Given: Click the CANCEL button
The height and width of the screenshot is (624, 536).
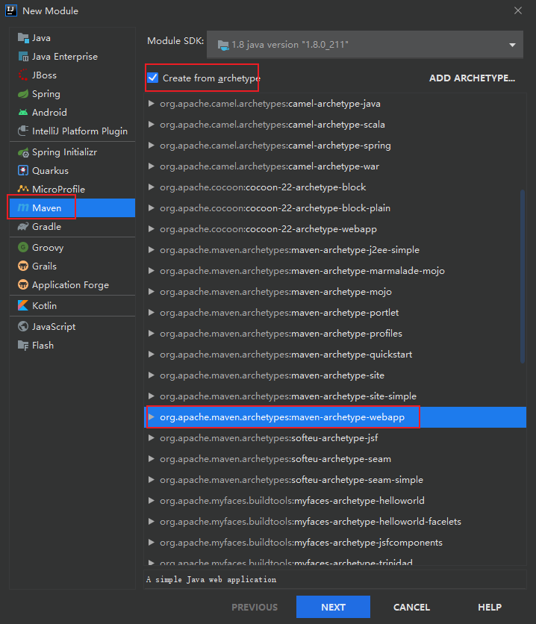Looking at the screenshot, I should [411, 607].
